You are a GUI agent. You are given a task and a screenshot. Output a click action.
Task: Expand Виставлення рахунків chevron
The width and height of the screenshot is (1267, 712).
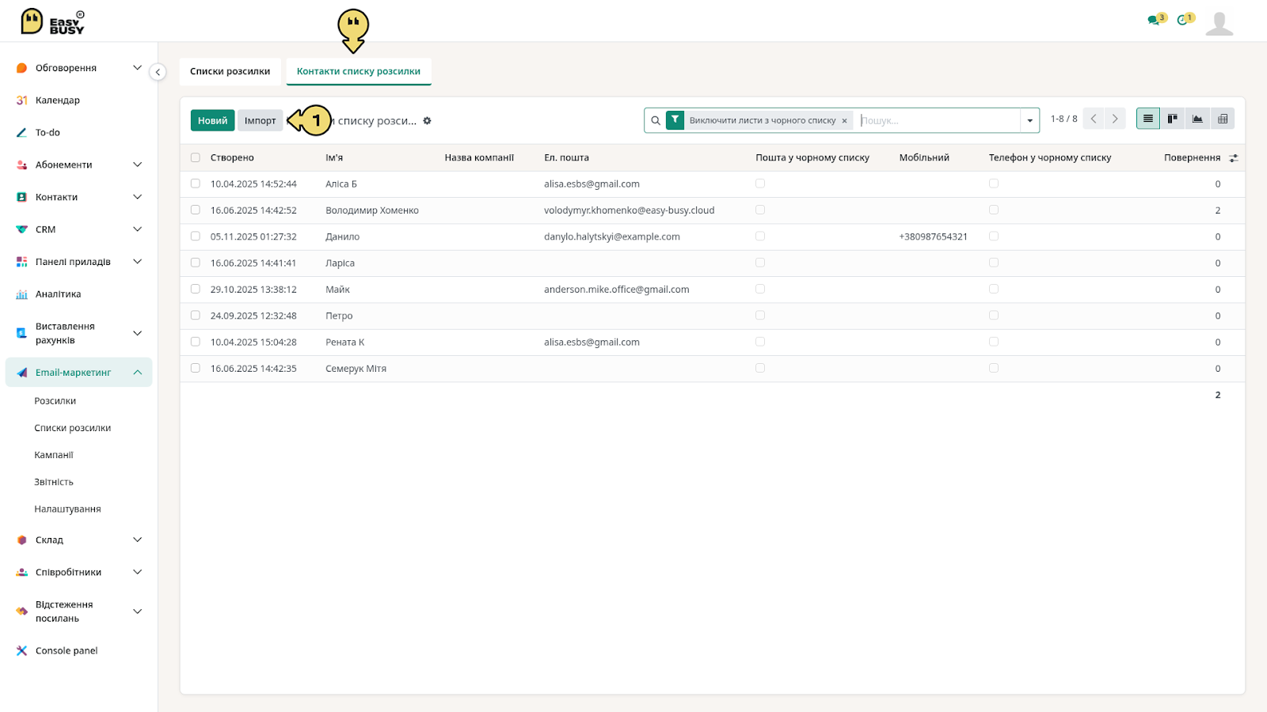(x=137, y=333)
